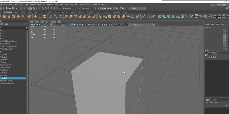This screenshot has width=229, height=114.
Task: Toggle select by component type mode
Action: (34, 8)
